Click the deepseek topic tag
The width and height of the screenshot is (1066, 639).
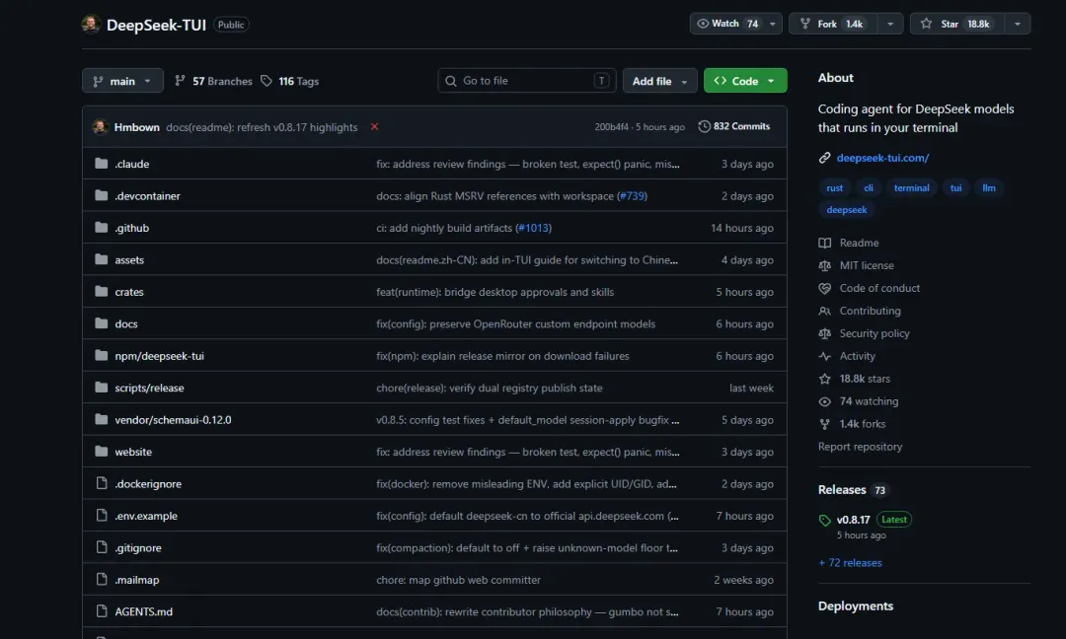point(847,210)
